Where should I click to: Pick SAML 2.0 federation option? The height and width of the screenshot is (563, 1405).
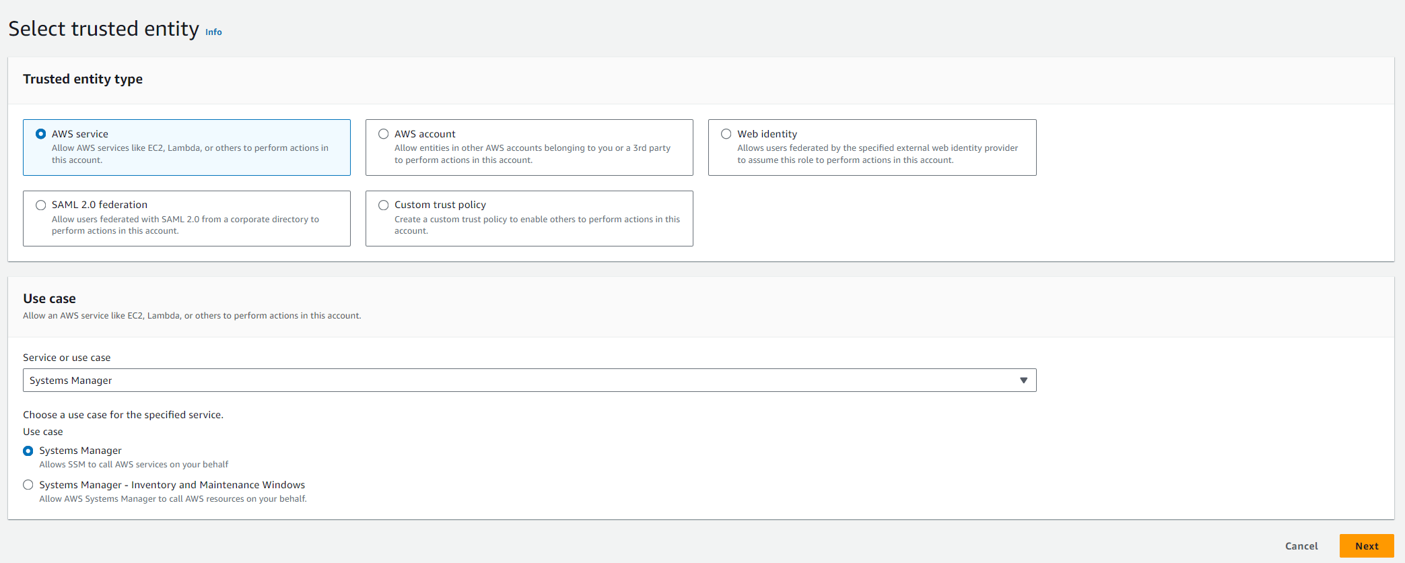[41, 205]
